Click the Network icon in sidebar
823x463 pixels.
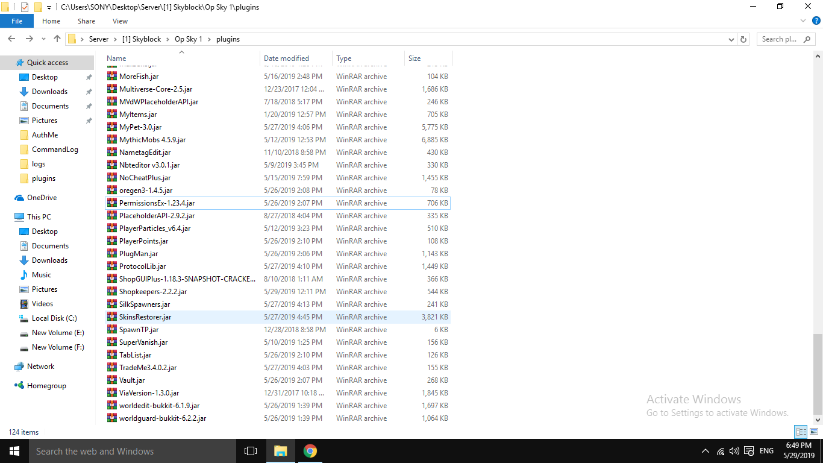pos(19,367)
